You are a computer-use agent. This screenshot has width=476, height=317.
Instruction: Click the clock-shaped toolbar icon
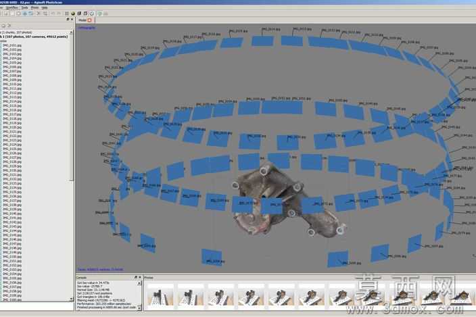(92, 14)
